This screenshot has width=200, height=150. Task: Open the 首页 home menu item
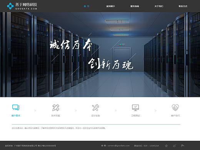pyautogui.click(x=87, y=6)
